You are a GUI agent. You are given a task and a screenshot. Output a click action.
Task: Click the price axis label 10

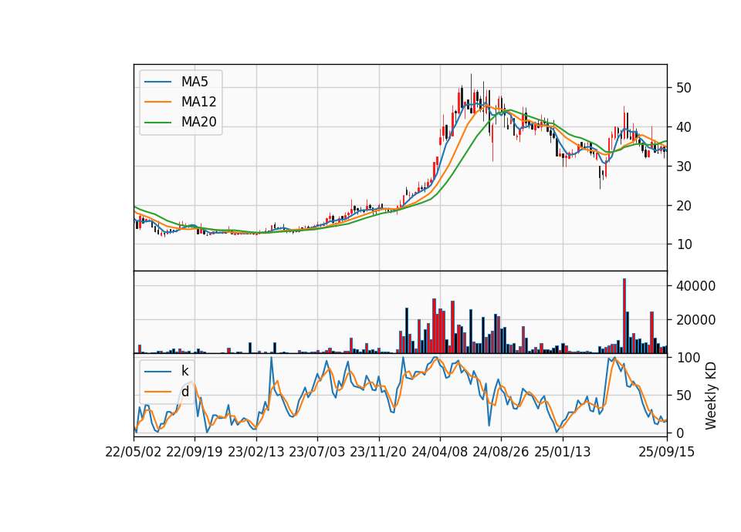683,244
